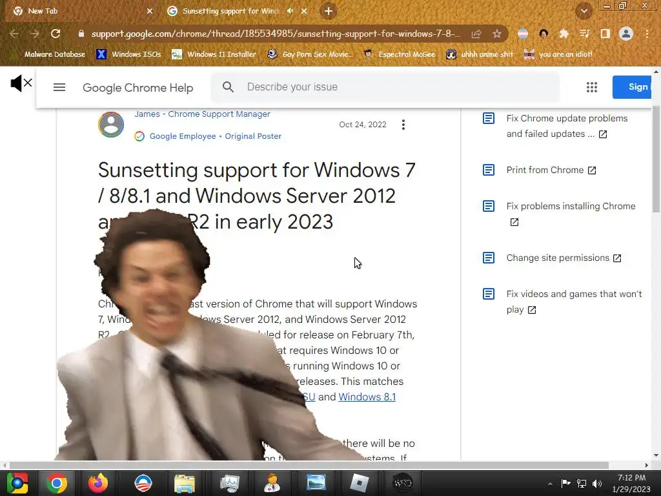
Task: Bookmark this page with the star icon
Action: 497,34
